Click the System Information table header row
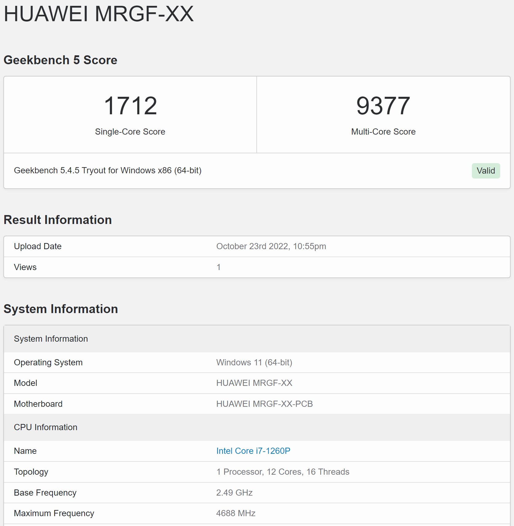 coord(257,339)
